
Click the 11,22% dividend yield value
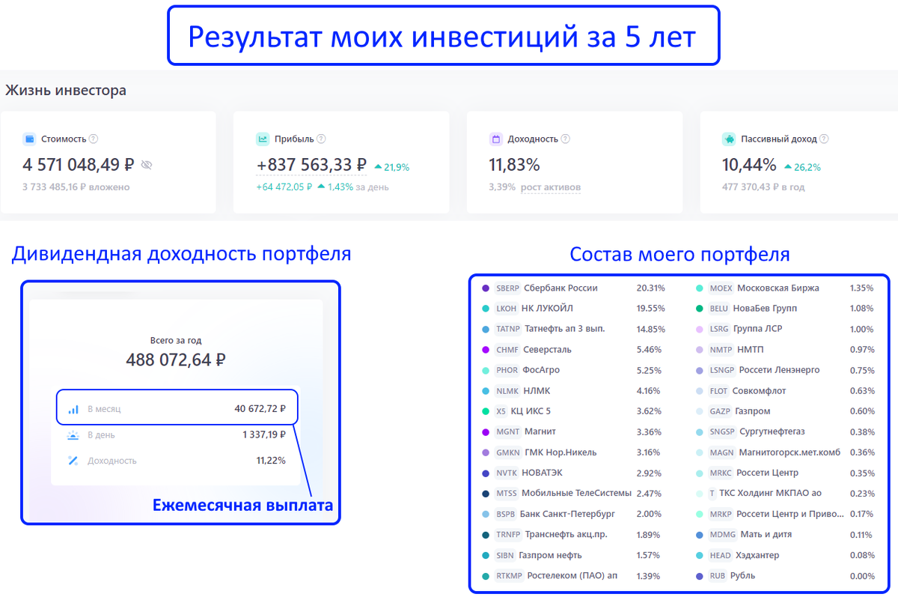[271, 461]
